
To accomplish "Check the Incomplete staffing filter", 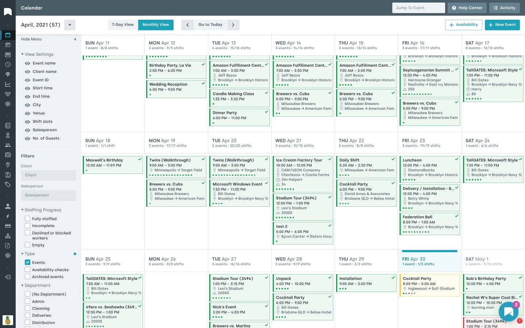I will [28, 226].
